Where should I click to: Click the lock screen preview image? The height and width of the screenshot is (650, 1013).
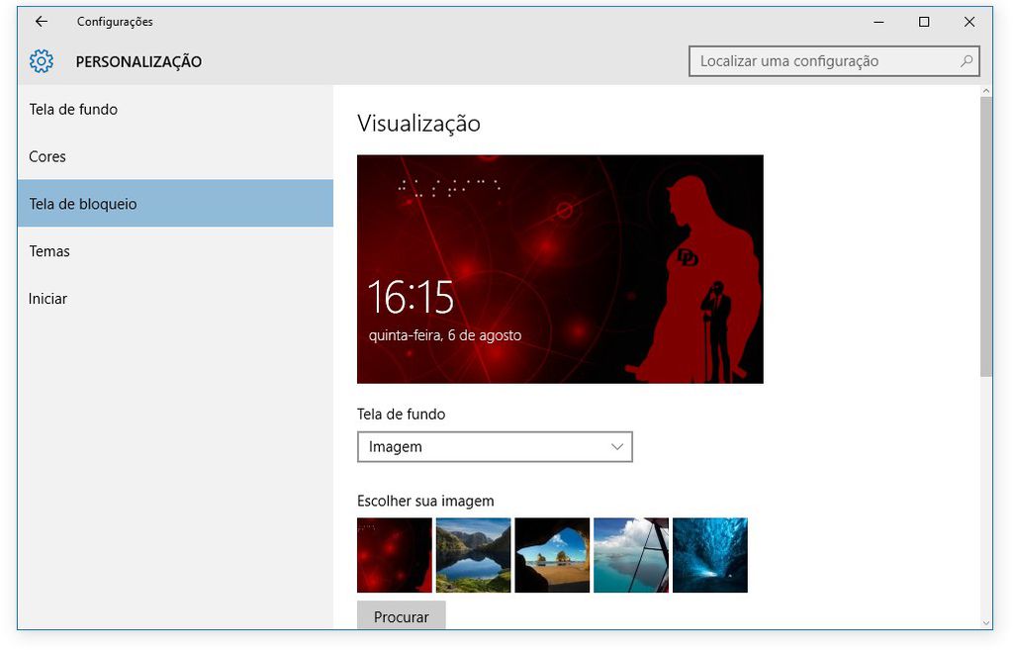pyautogui.click(x=560, y=269)
